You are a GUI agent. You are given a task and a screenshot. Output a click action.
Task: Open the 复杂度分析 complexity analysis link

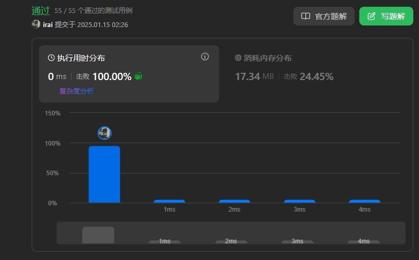click(x=76, y=91)
